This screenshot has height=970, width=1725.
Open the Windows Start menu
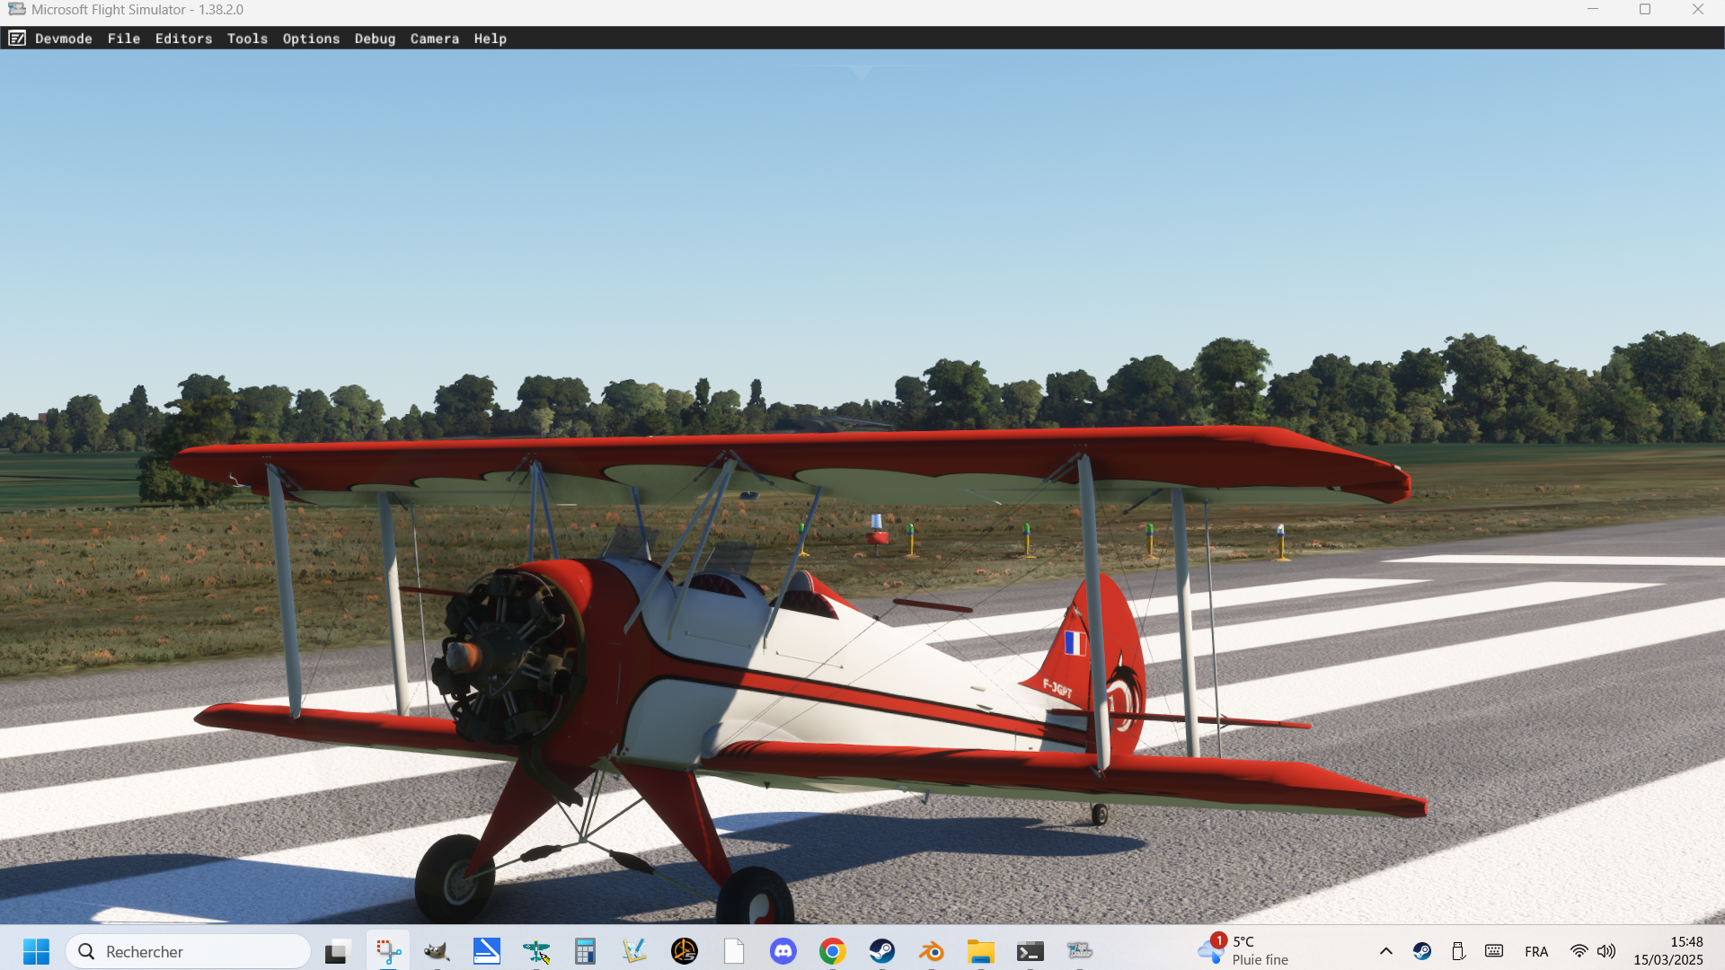(x=36, y=951)
